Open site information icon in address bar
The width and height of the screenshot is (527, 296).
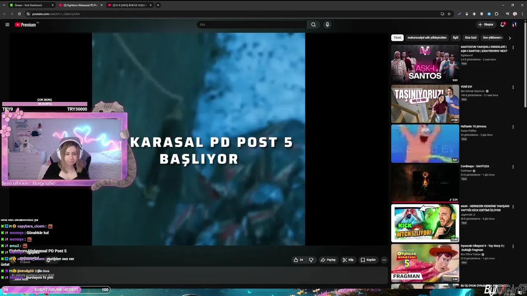pos(28,14)
